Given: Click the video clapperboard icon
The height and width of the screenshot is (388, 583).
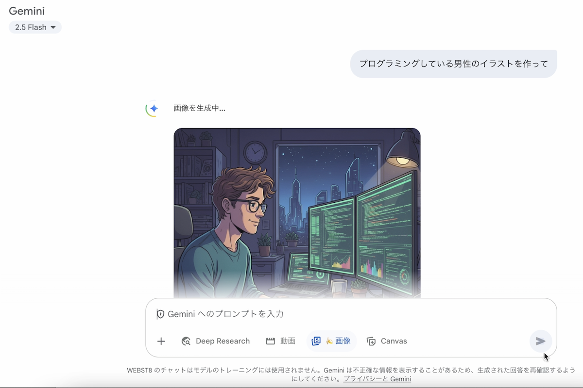Looking at the screenshot, I should (x=271, y=341).
